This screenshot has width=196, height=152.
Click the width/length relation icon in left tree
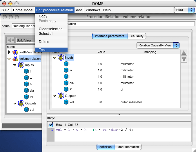click(x=15, y=52)
